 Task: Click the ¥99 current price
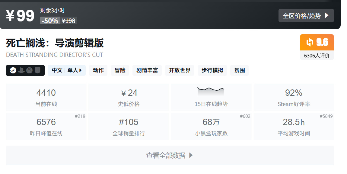point(20,16)
